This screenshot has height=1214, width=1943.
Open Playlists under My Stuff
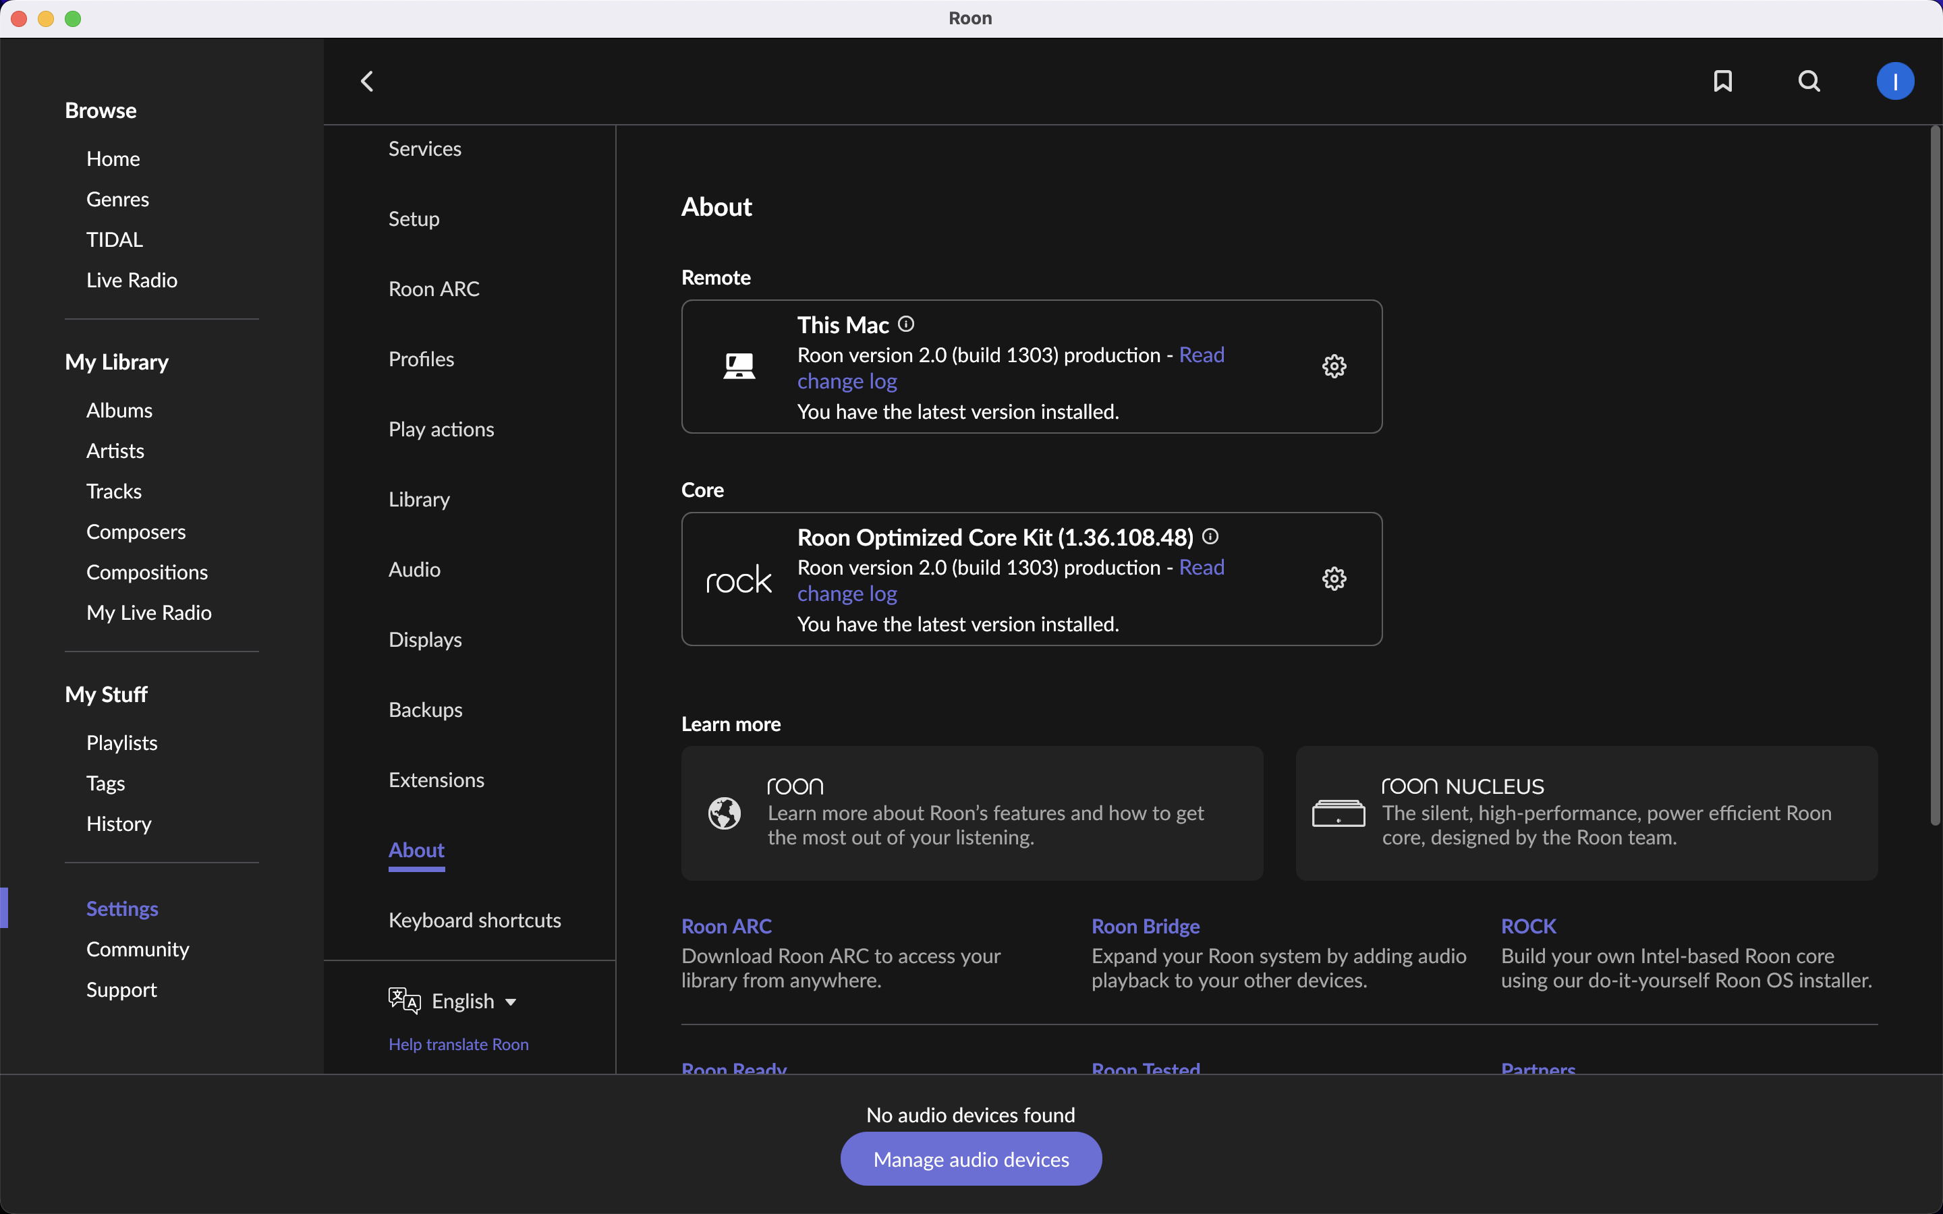(x=121, y=743)
